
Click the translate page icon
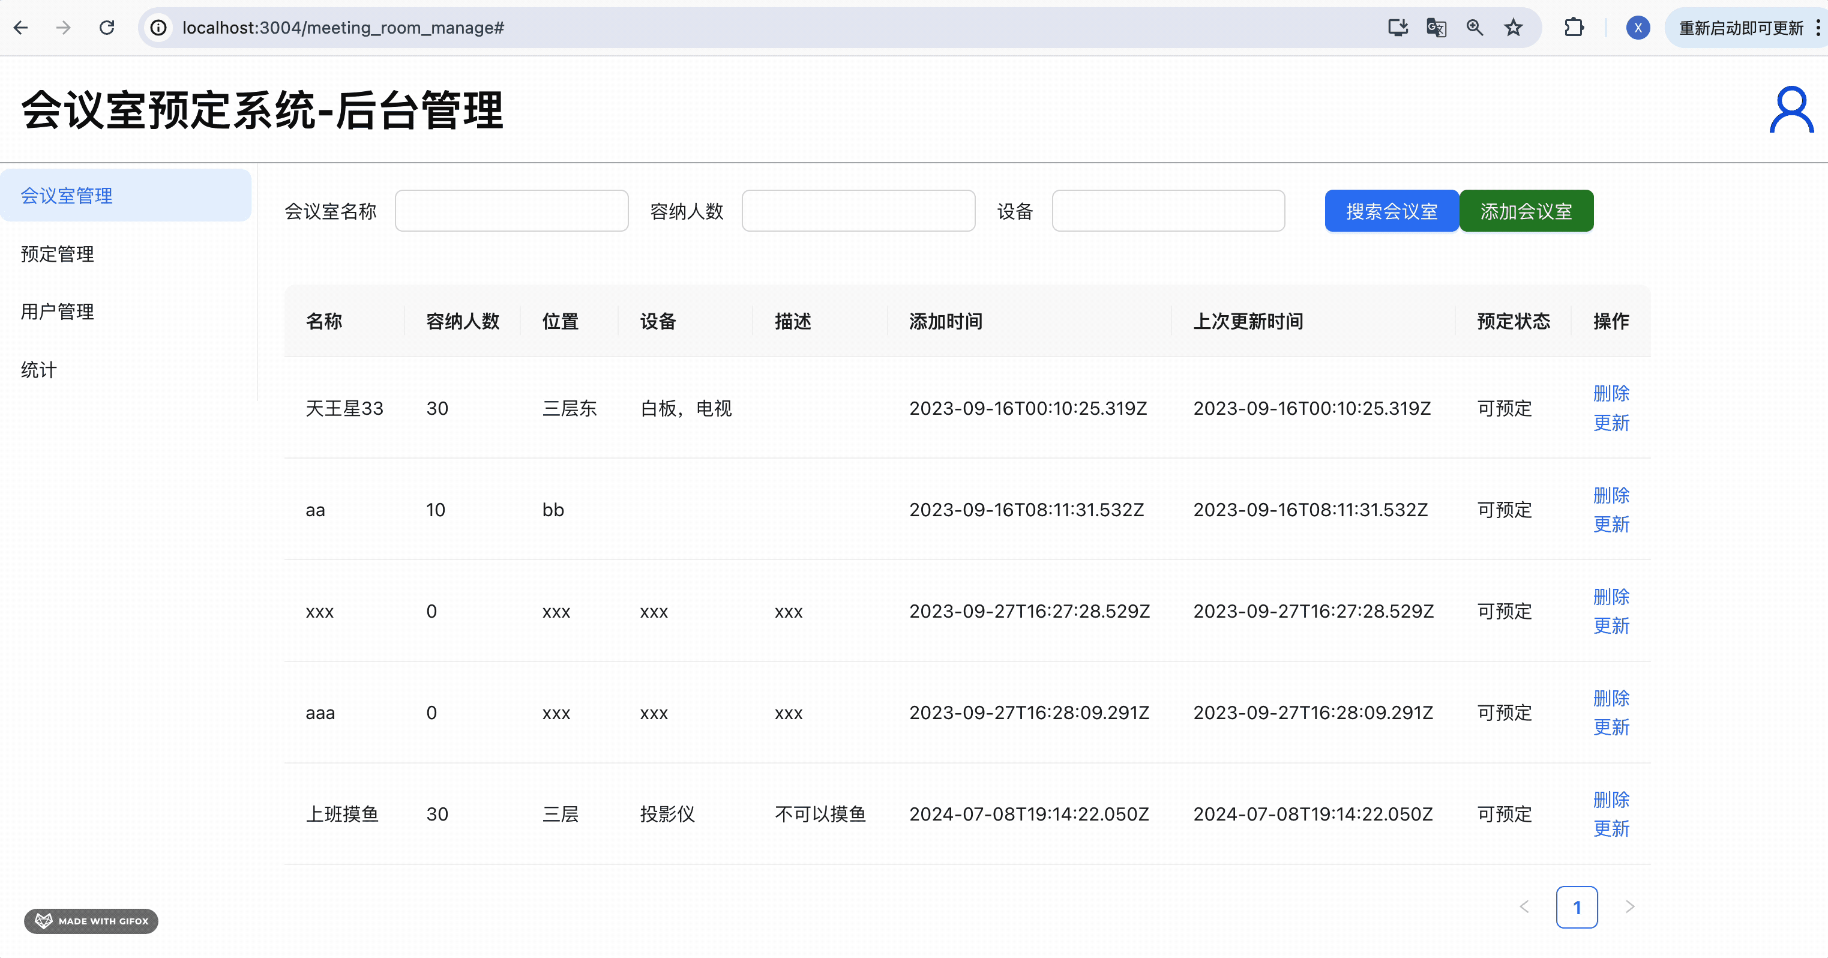pos(1436,28)
